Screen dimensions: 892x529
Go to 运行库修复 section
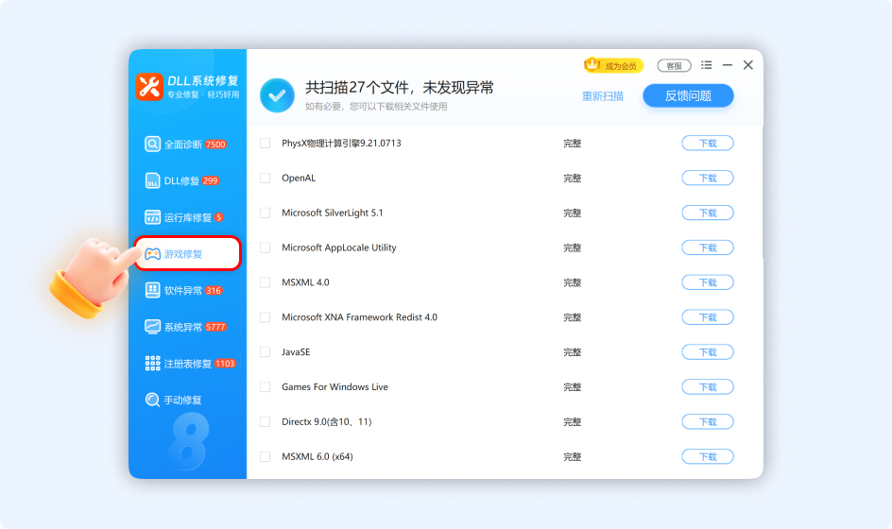[x=187, y=216]
